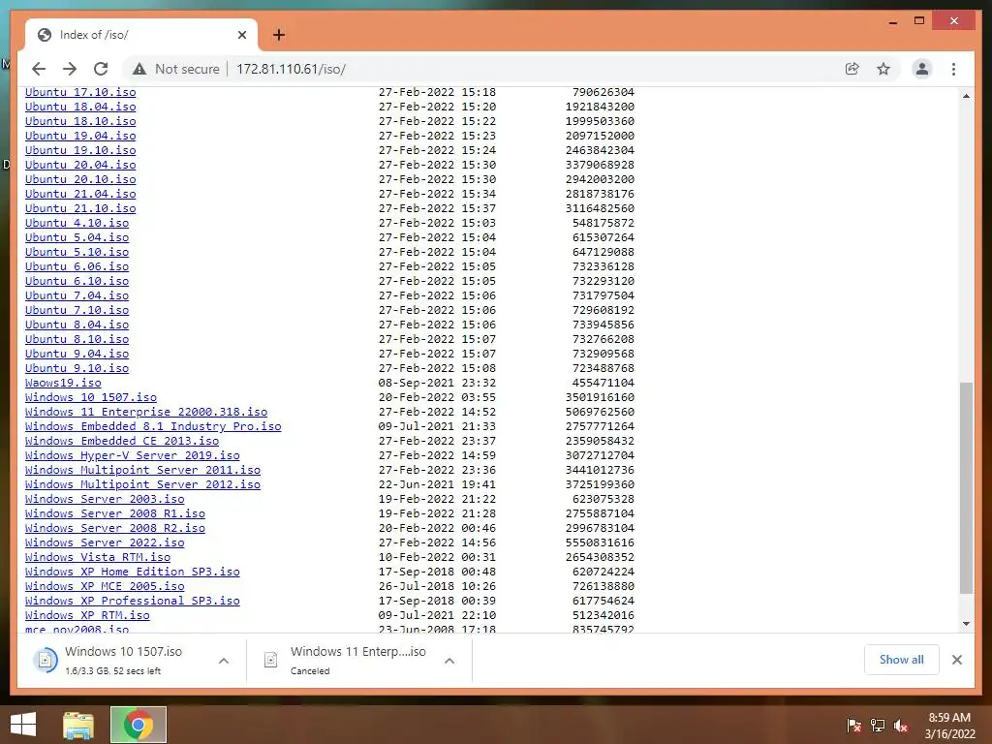This screenshot has height=744, width=992.
Task: Download Windows XP MCE 2005.iso
Action: point(105,587)
